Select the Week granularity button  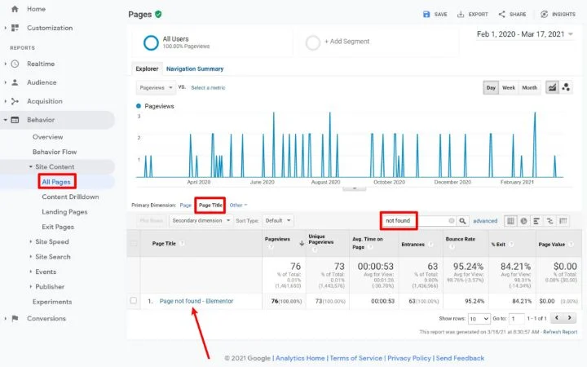[x=508, y=87]
